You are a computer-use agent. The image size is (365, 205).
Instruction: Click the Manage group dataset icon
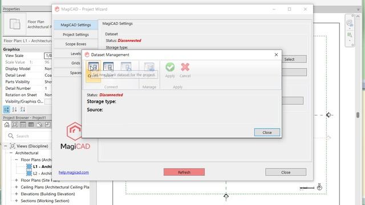click(149, 67)
